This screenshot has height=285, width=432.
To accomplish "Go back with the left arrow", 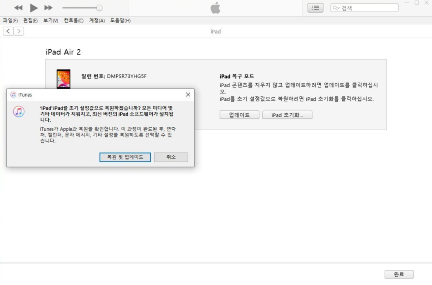I will (x=8, y=31).
